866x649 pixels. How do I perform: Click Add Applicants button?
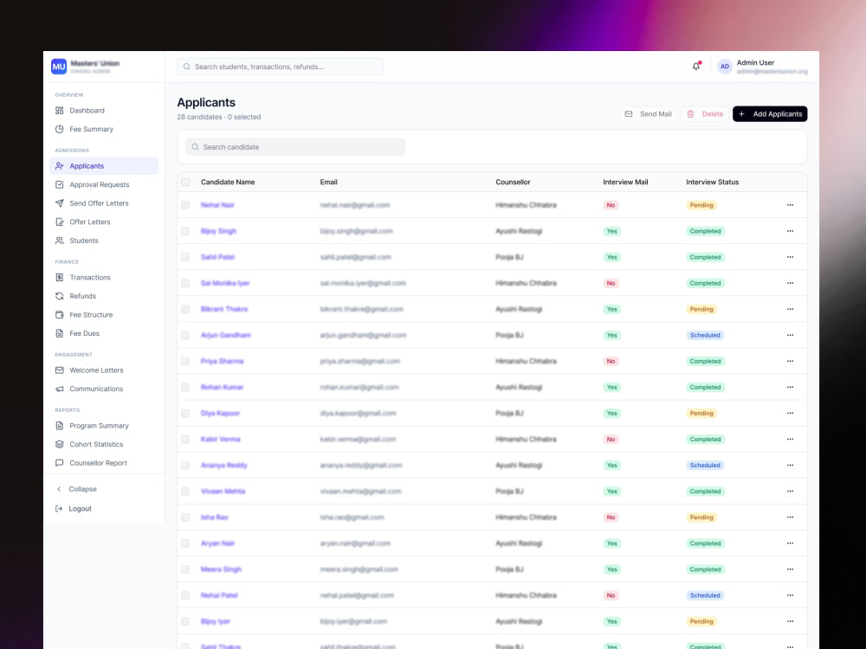770,113
